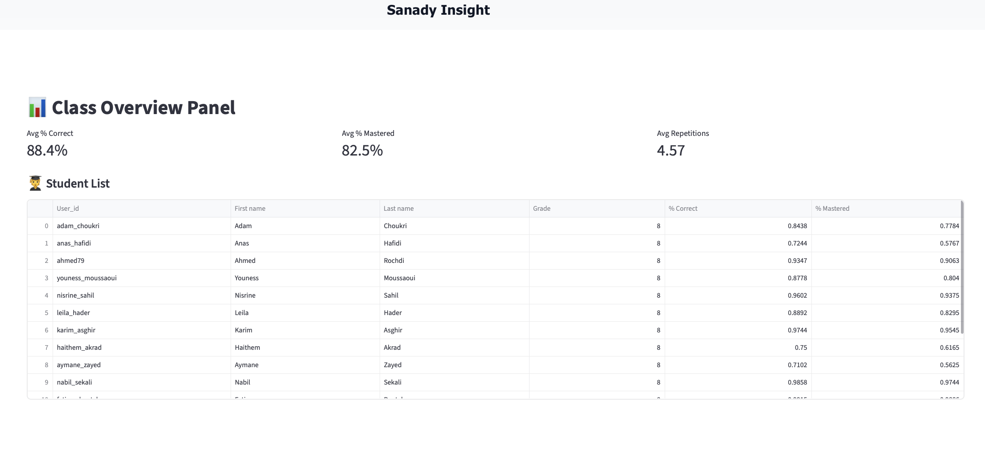Image resolution: width=985 pixels, height=475 pixels.
Task: Click the last name cell Asghir
Action: 393,330
